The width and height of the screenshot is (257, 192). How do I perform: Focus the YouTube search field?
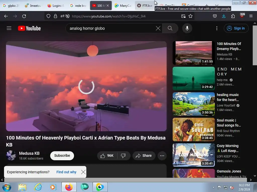pyautogui.click(x=112, y=28)
